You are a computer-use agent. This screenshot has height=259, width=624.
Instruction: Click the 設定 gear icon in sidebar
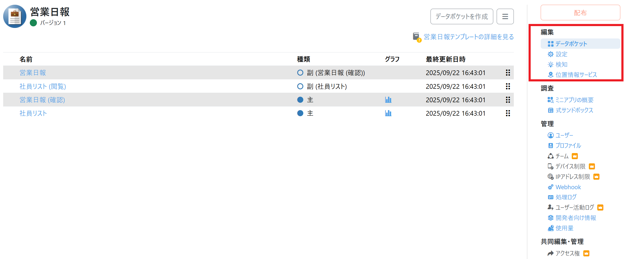tap(550, 54)
